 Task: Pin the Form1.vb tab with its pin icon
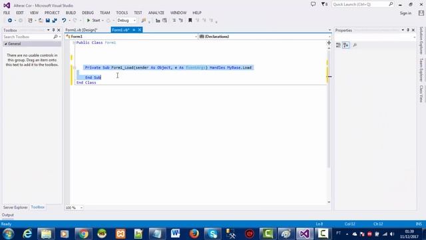[134, 30]
